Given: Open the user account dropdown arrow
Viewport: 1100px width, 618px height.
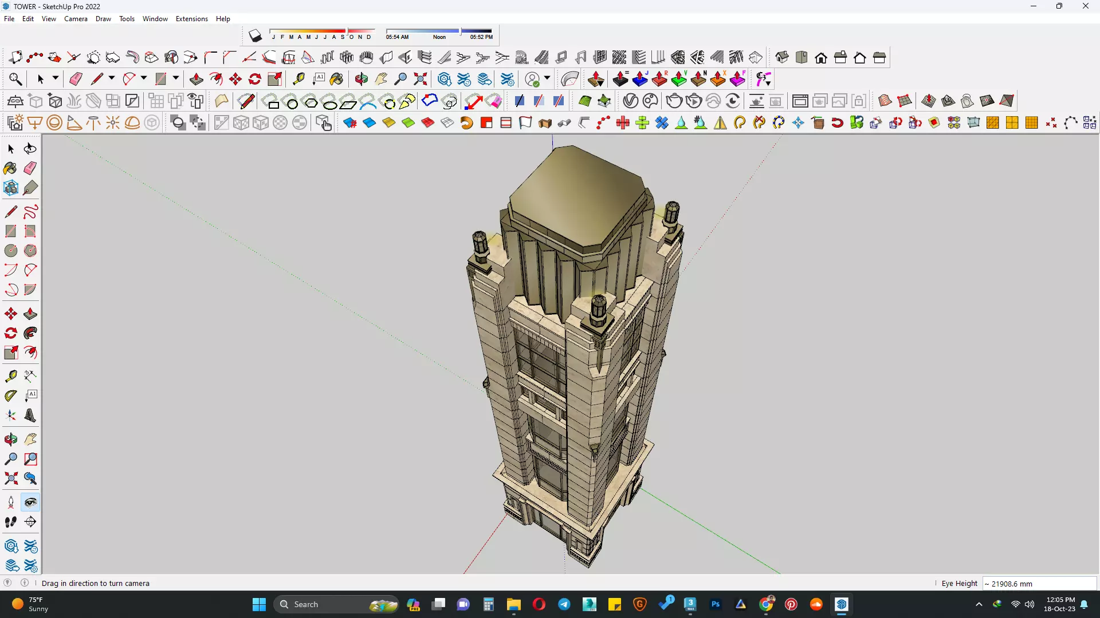Looking at the screenshot, I should pos(547,78).
